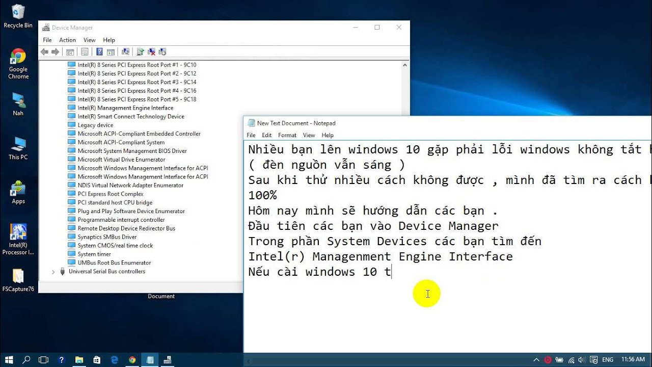Open the Action menu in Device Manager
This screenshot has height=367, width=652.
click(x=67, y=40)
